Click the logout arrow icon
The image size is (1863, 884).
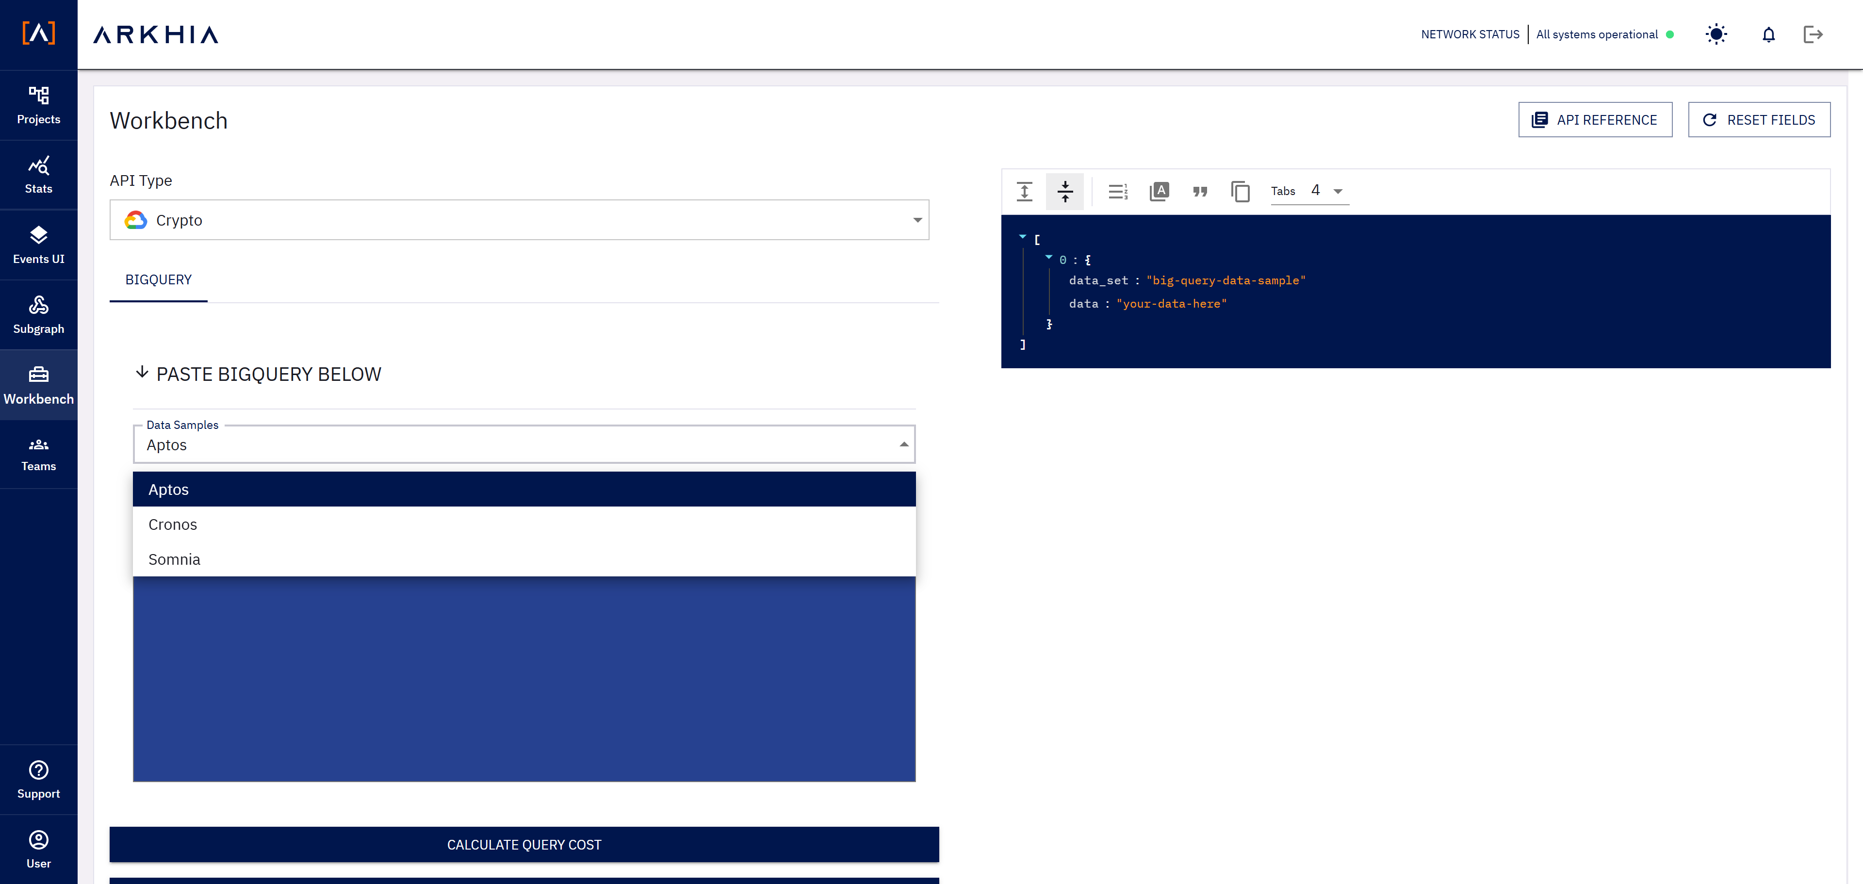coord(1813,34)
